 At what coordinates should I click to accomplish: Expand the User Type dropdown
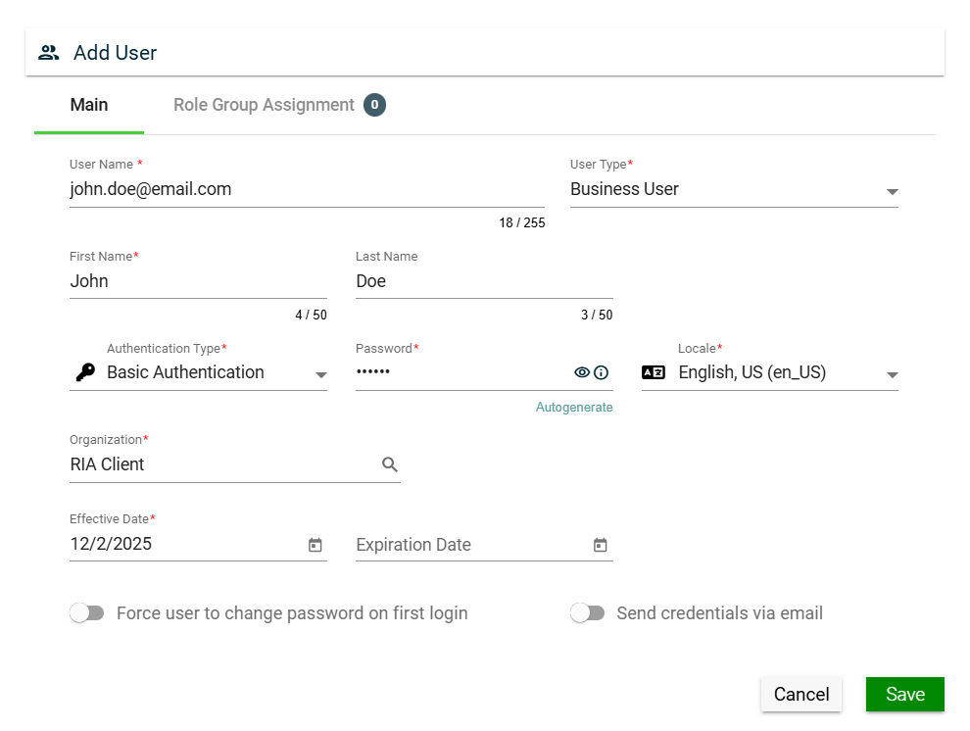click(x=892, y=191)
